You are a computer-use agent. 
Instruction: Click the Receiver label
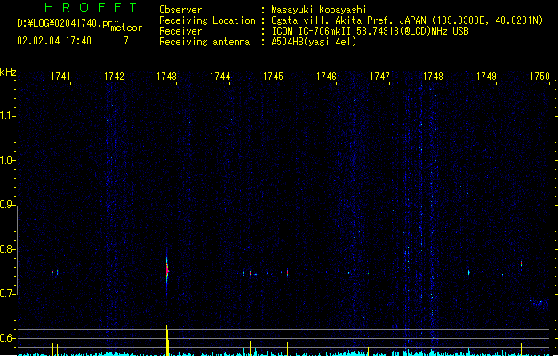click(x=180, y=31)
